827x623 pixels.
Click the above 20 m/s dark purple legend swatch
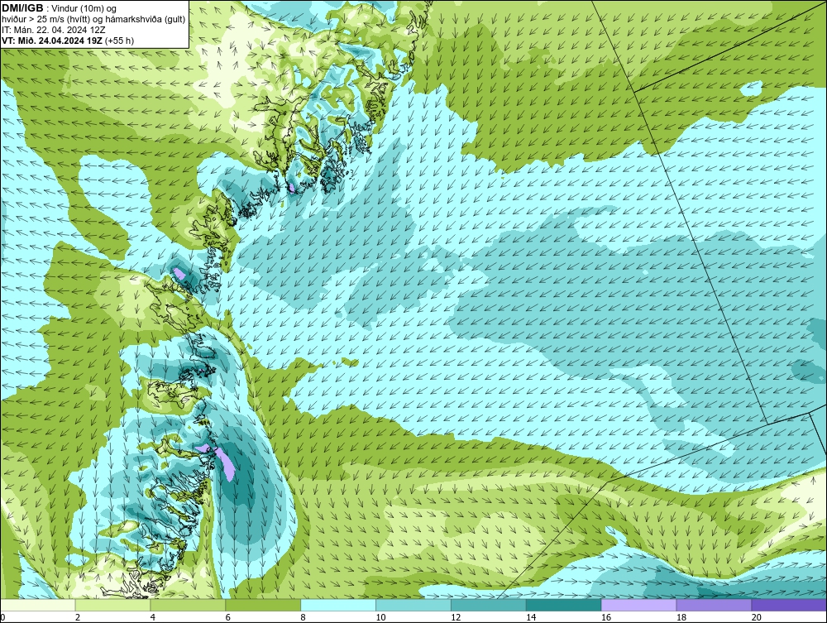[x=789, y=605]
